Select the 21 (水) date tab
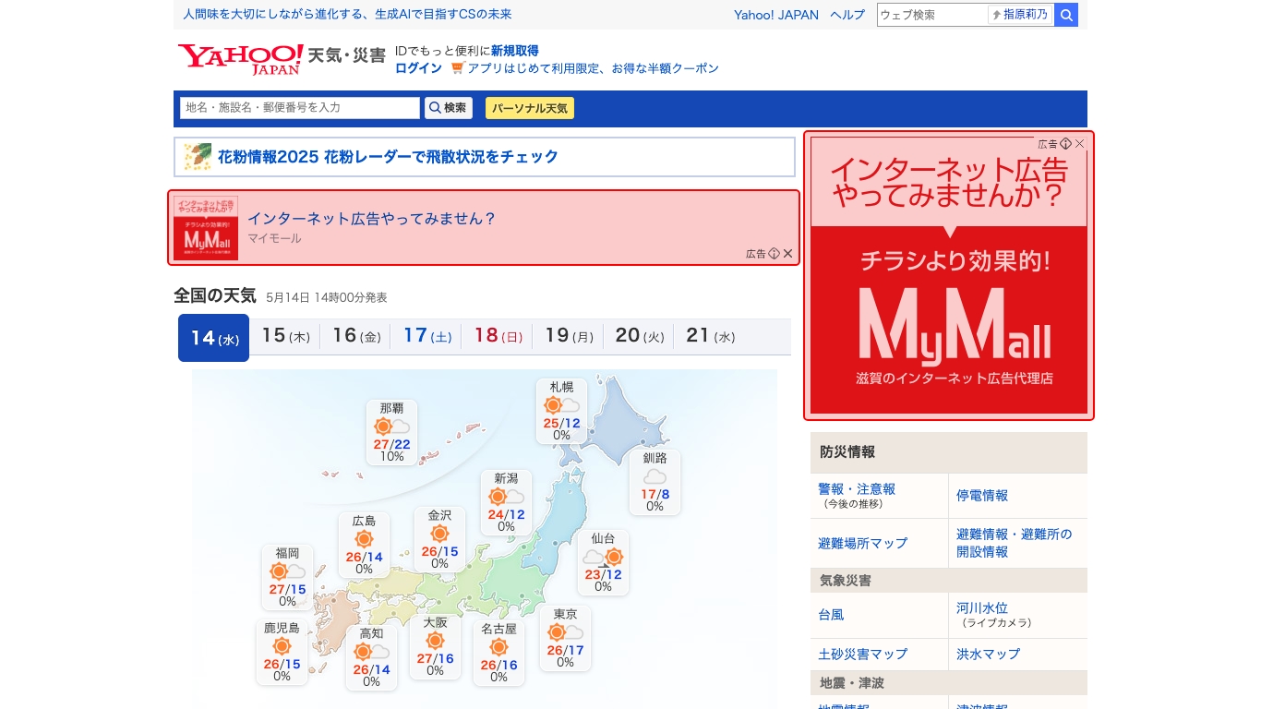The width and height of the screenshot is (1261, 709). tap(710, 337)
